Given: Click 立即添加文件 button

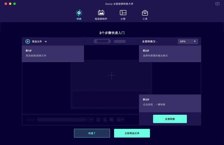Looking at the screenshot, I should coord(132,133).
